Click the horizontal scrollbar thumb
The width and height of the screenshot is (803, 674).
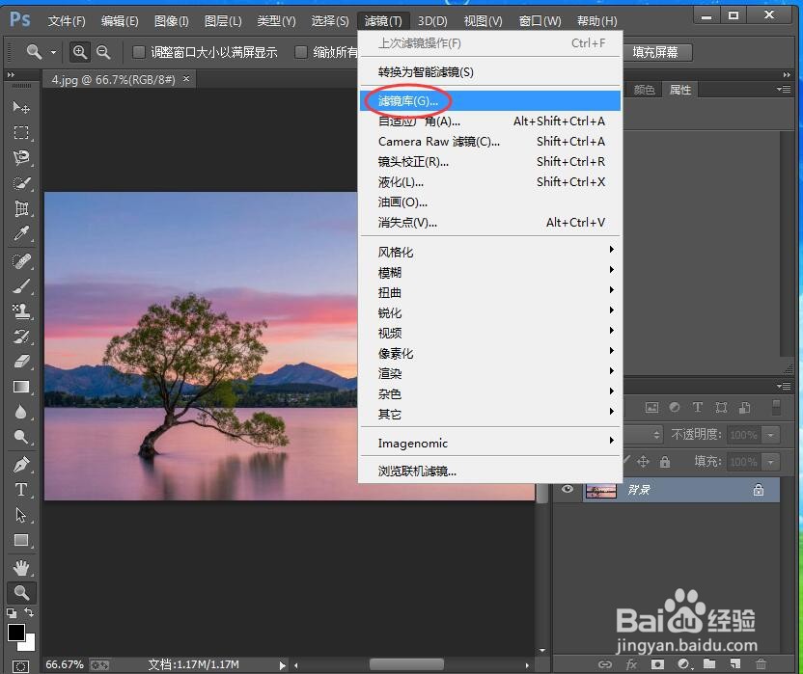[406, 664]
